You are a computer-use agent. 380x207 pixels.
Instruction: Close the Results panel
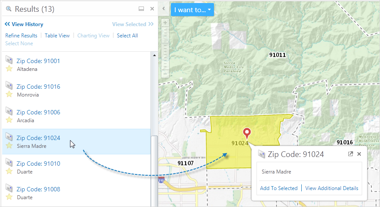coord(152,9)
